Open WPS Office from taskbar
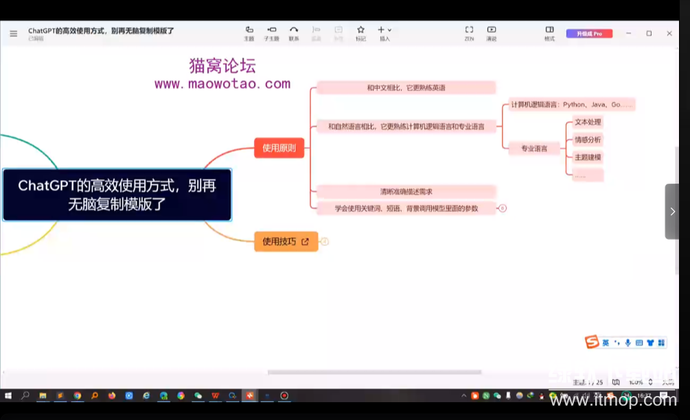The image size is (690, 420). (x=215, y=396)
